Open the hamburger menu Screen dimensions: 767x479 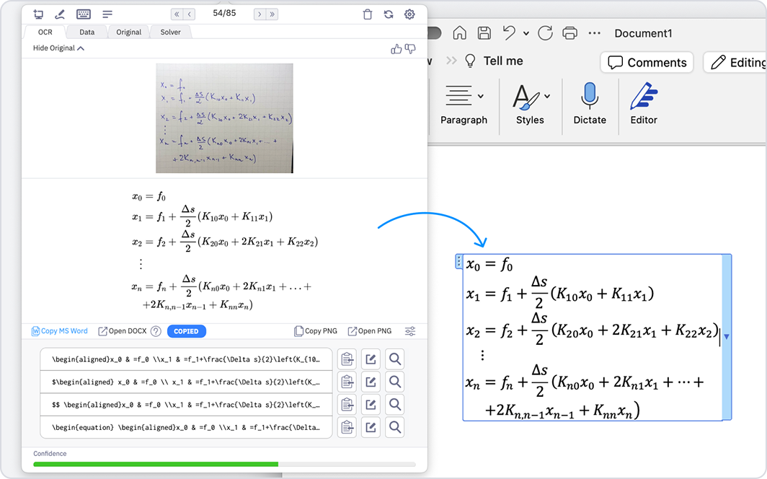coord(107,14)
